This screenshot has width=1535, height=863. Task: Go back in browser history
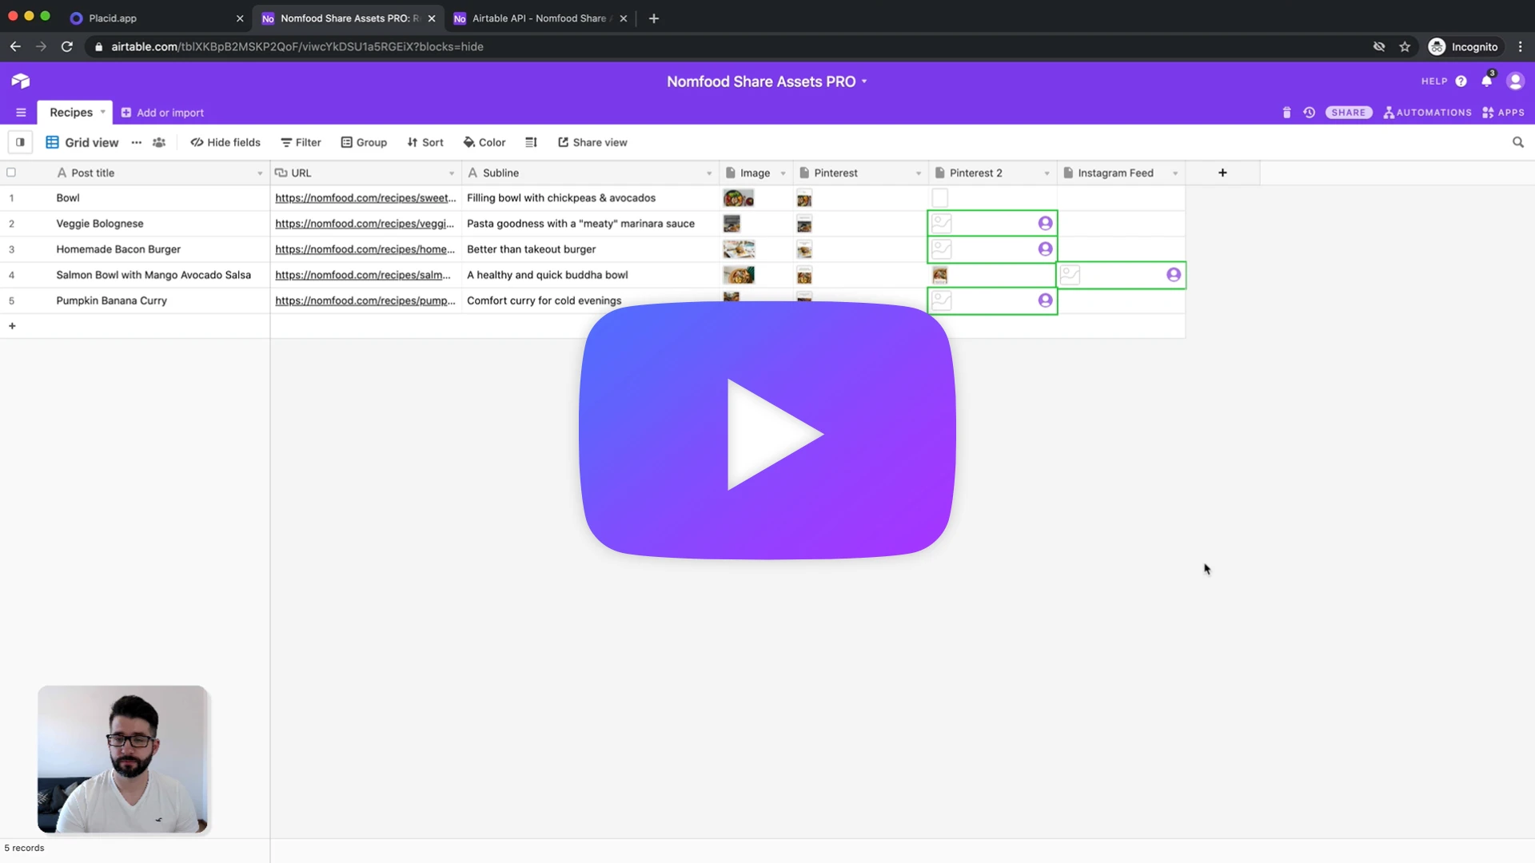click(x=15, y=47)
